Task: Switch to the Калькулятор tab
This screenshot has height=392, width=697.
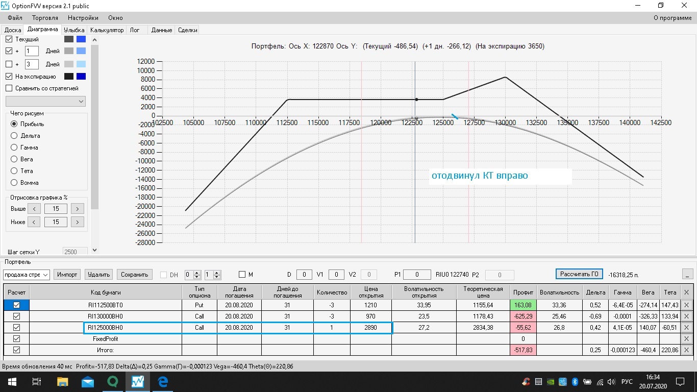Action: [107, 30]
